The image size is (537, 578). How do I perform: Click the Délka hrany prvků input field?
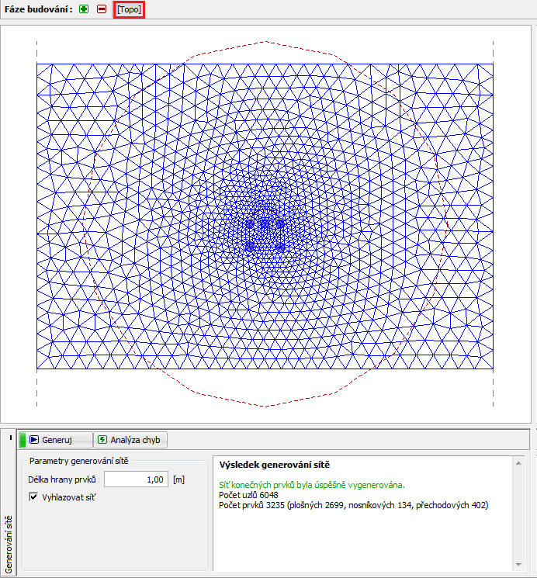pos(136,479)
